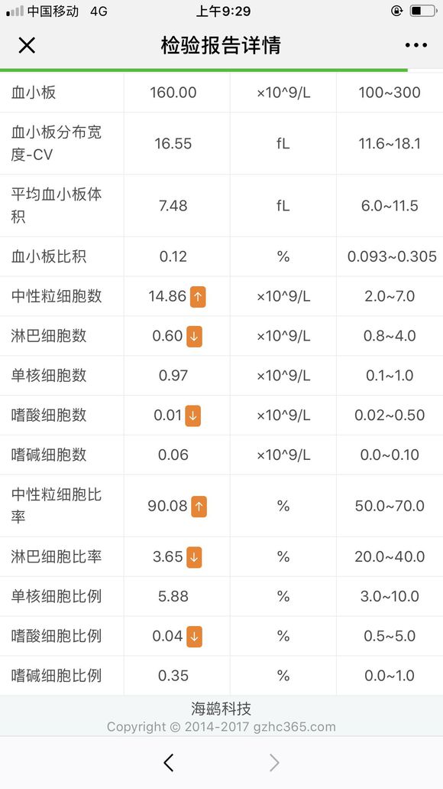Tap the down arrow beside 淋巴细胞比率
This screenshot has width=443, height=789.
coord(193,556)
